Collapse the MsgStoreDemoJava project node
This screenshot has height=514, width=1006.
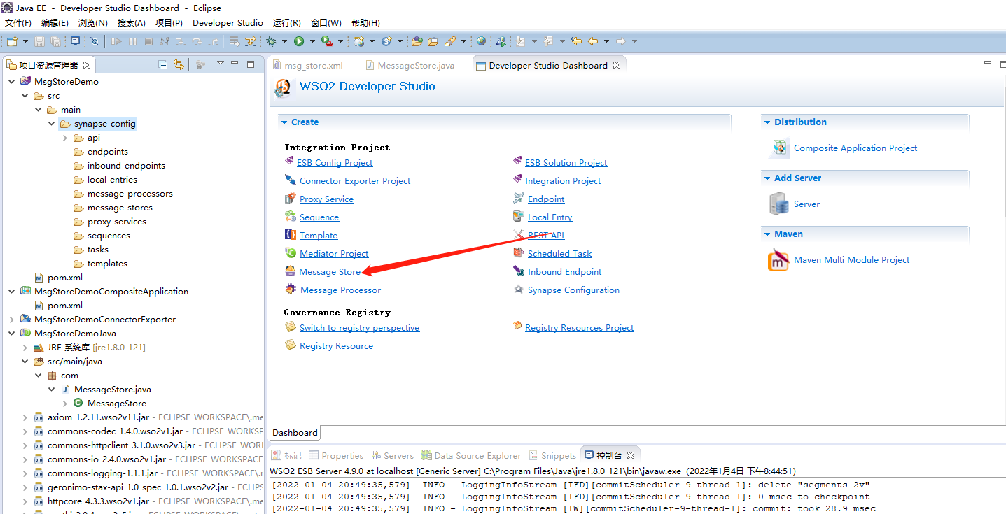(x=12, y=334)
